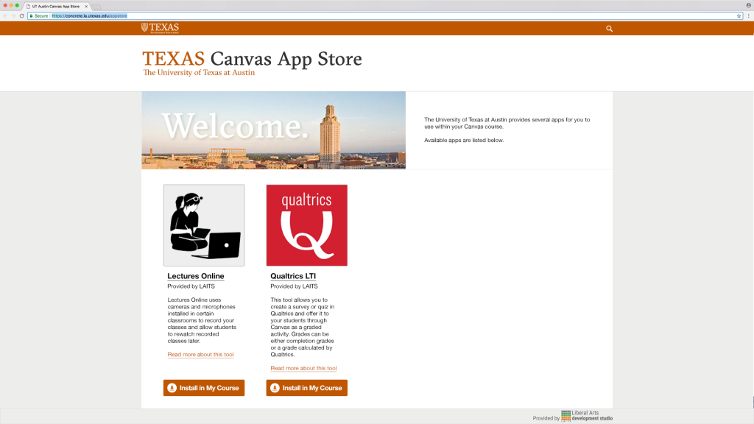Click The University of Texas at Austin subtitle
754x424 pixels.
tap(199, 73)
